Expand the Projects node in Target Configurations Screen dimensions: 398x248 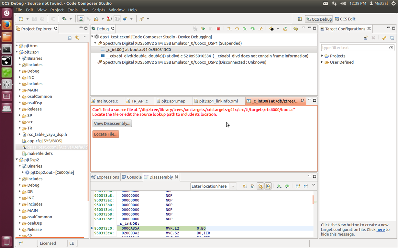click(x=322, y=56)
